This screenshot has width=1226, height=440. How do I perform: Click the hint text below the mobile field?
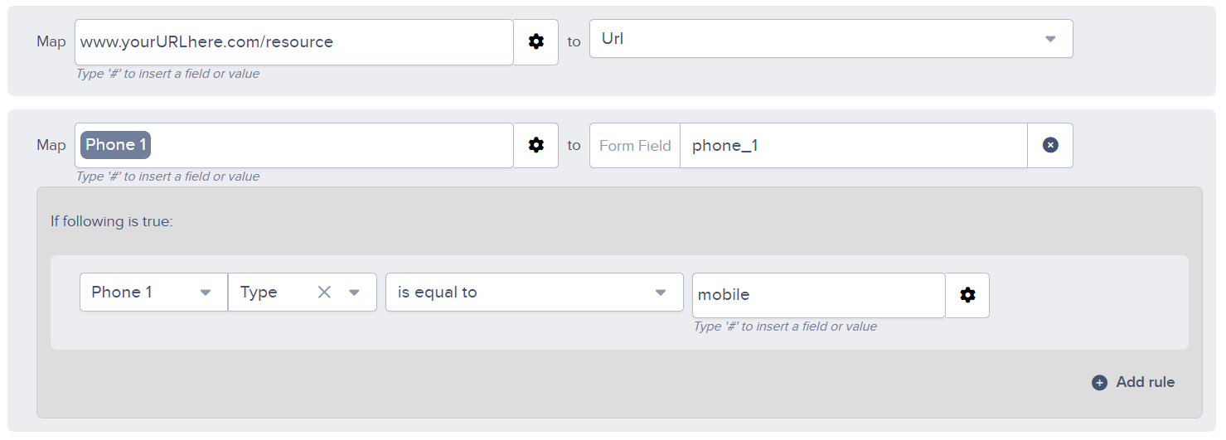(784, 326)
